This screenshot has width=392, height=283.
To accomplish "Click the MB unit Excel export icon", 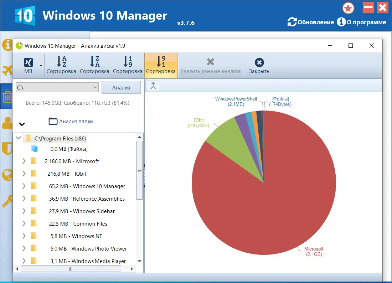I will [x=28, y=66].
